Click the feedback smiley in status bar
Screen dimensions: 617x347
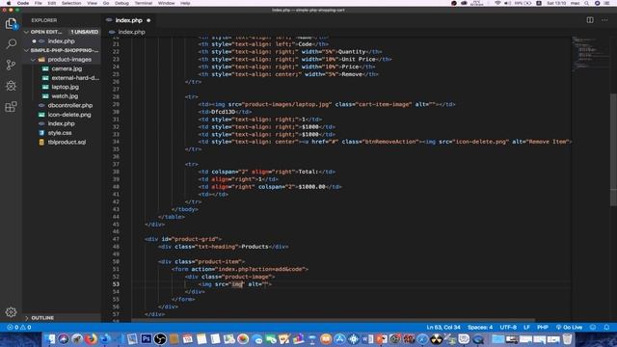pyautogui.click(x=593, y=328)
